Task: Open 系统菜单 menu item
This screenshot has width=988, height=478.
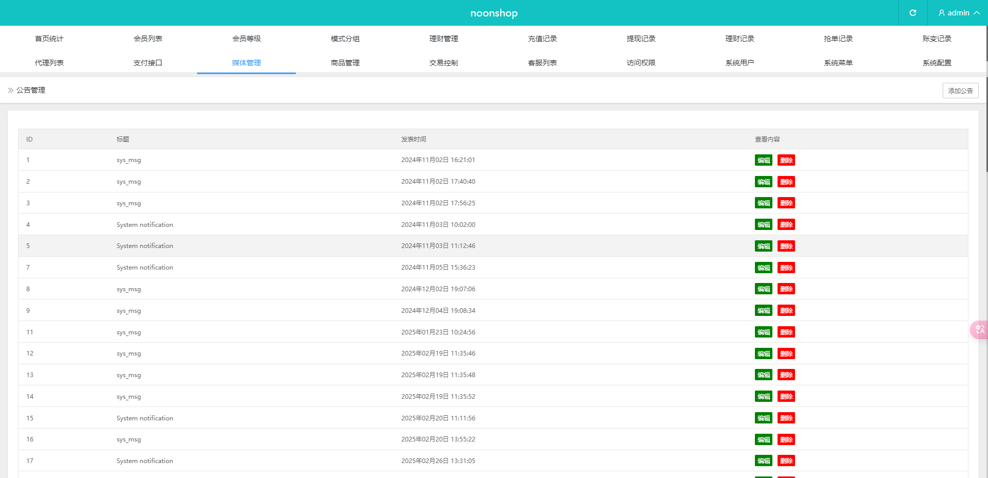Action: 838,63
